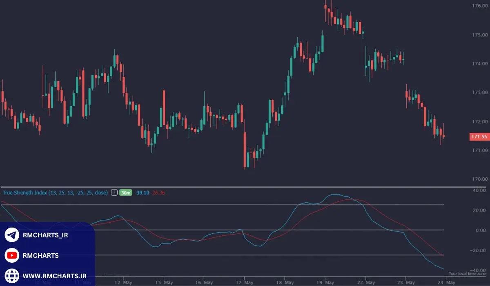This screenshot has width=490, height=286.
Task: Click the RMCHARTS YouTube channel name
Action: tap(40, 256)
